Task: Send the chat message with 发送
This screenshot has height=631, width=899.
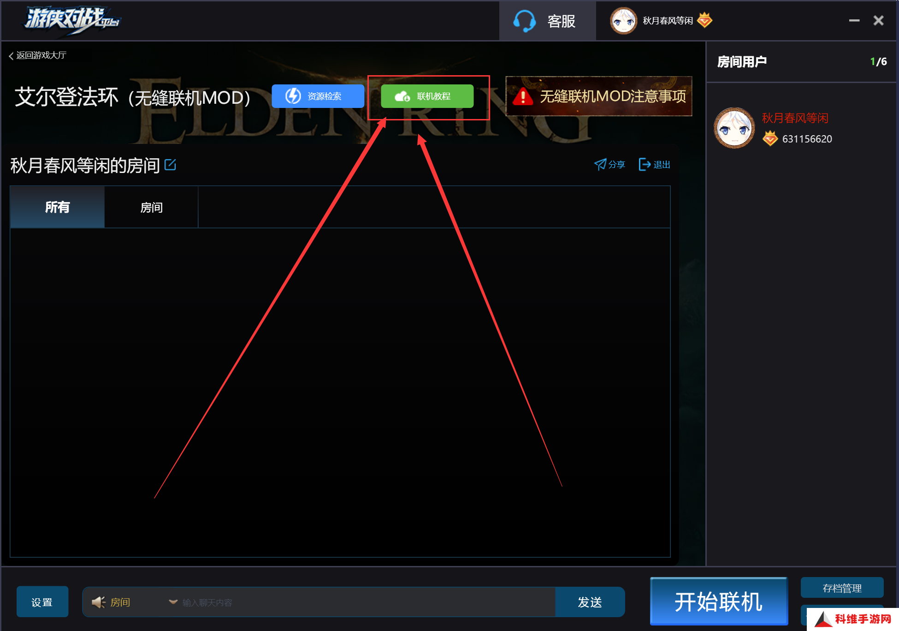Action: (590, 602)
